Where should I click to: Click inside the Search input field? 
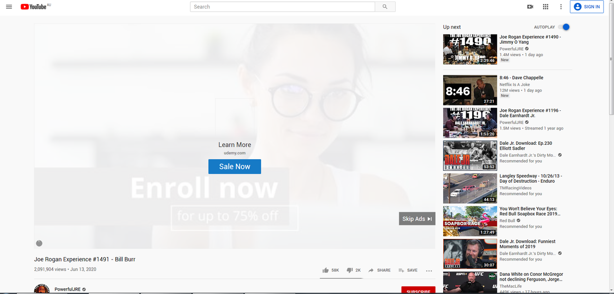pos(282,7)
